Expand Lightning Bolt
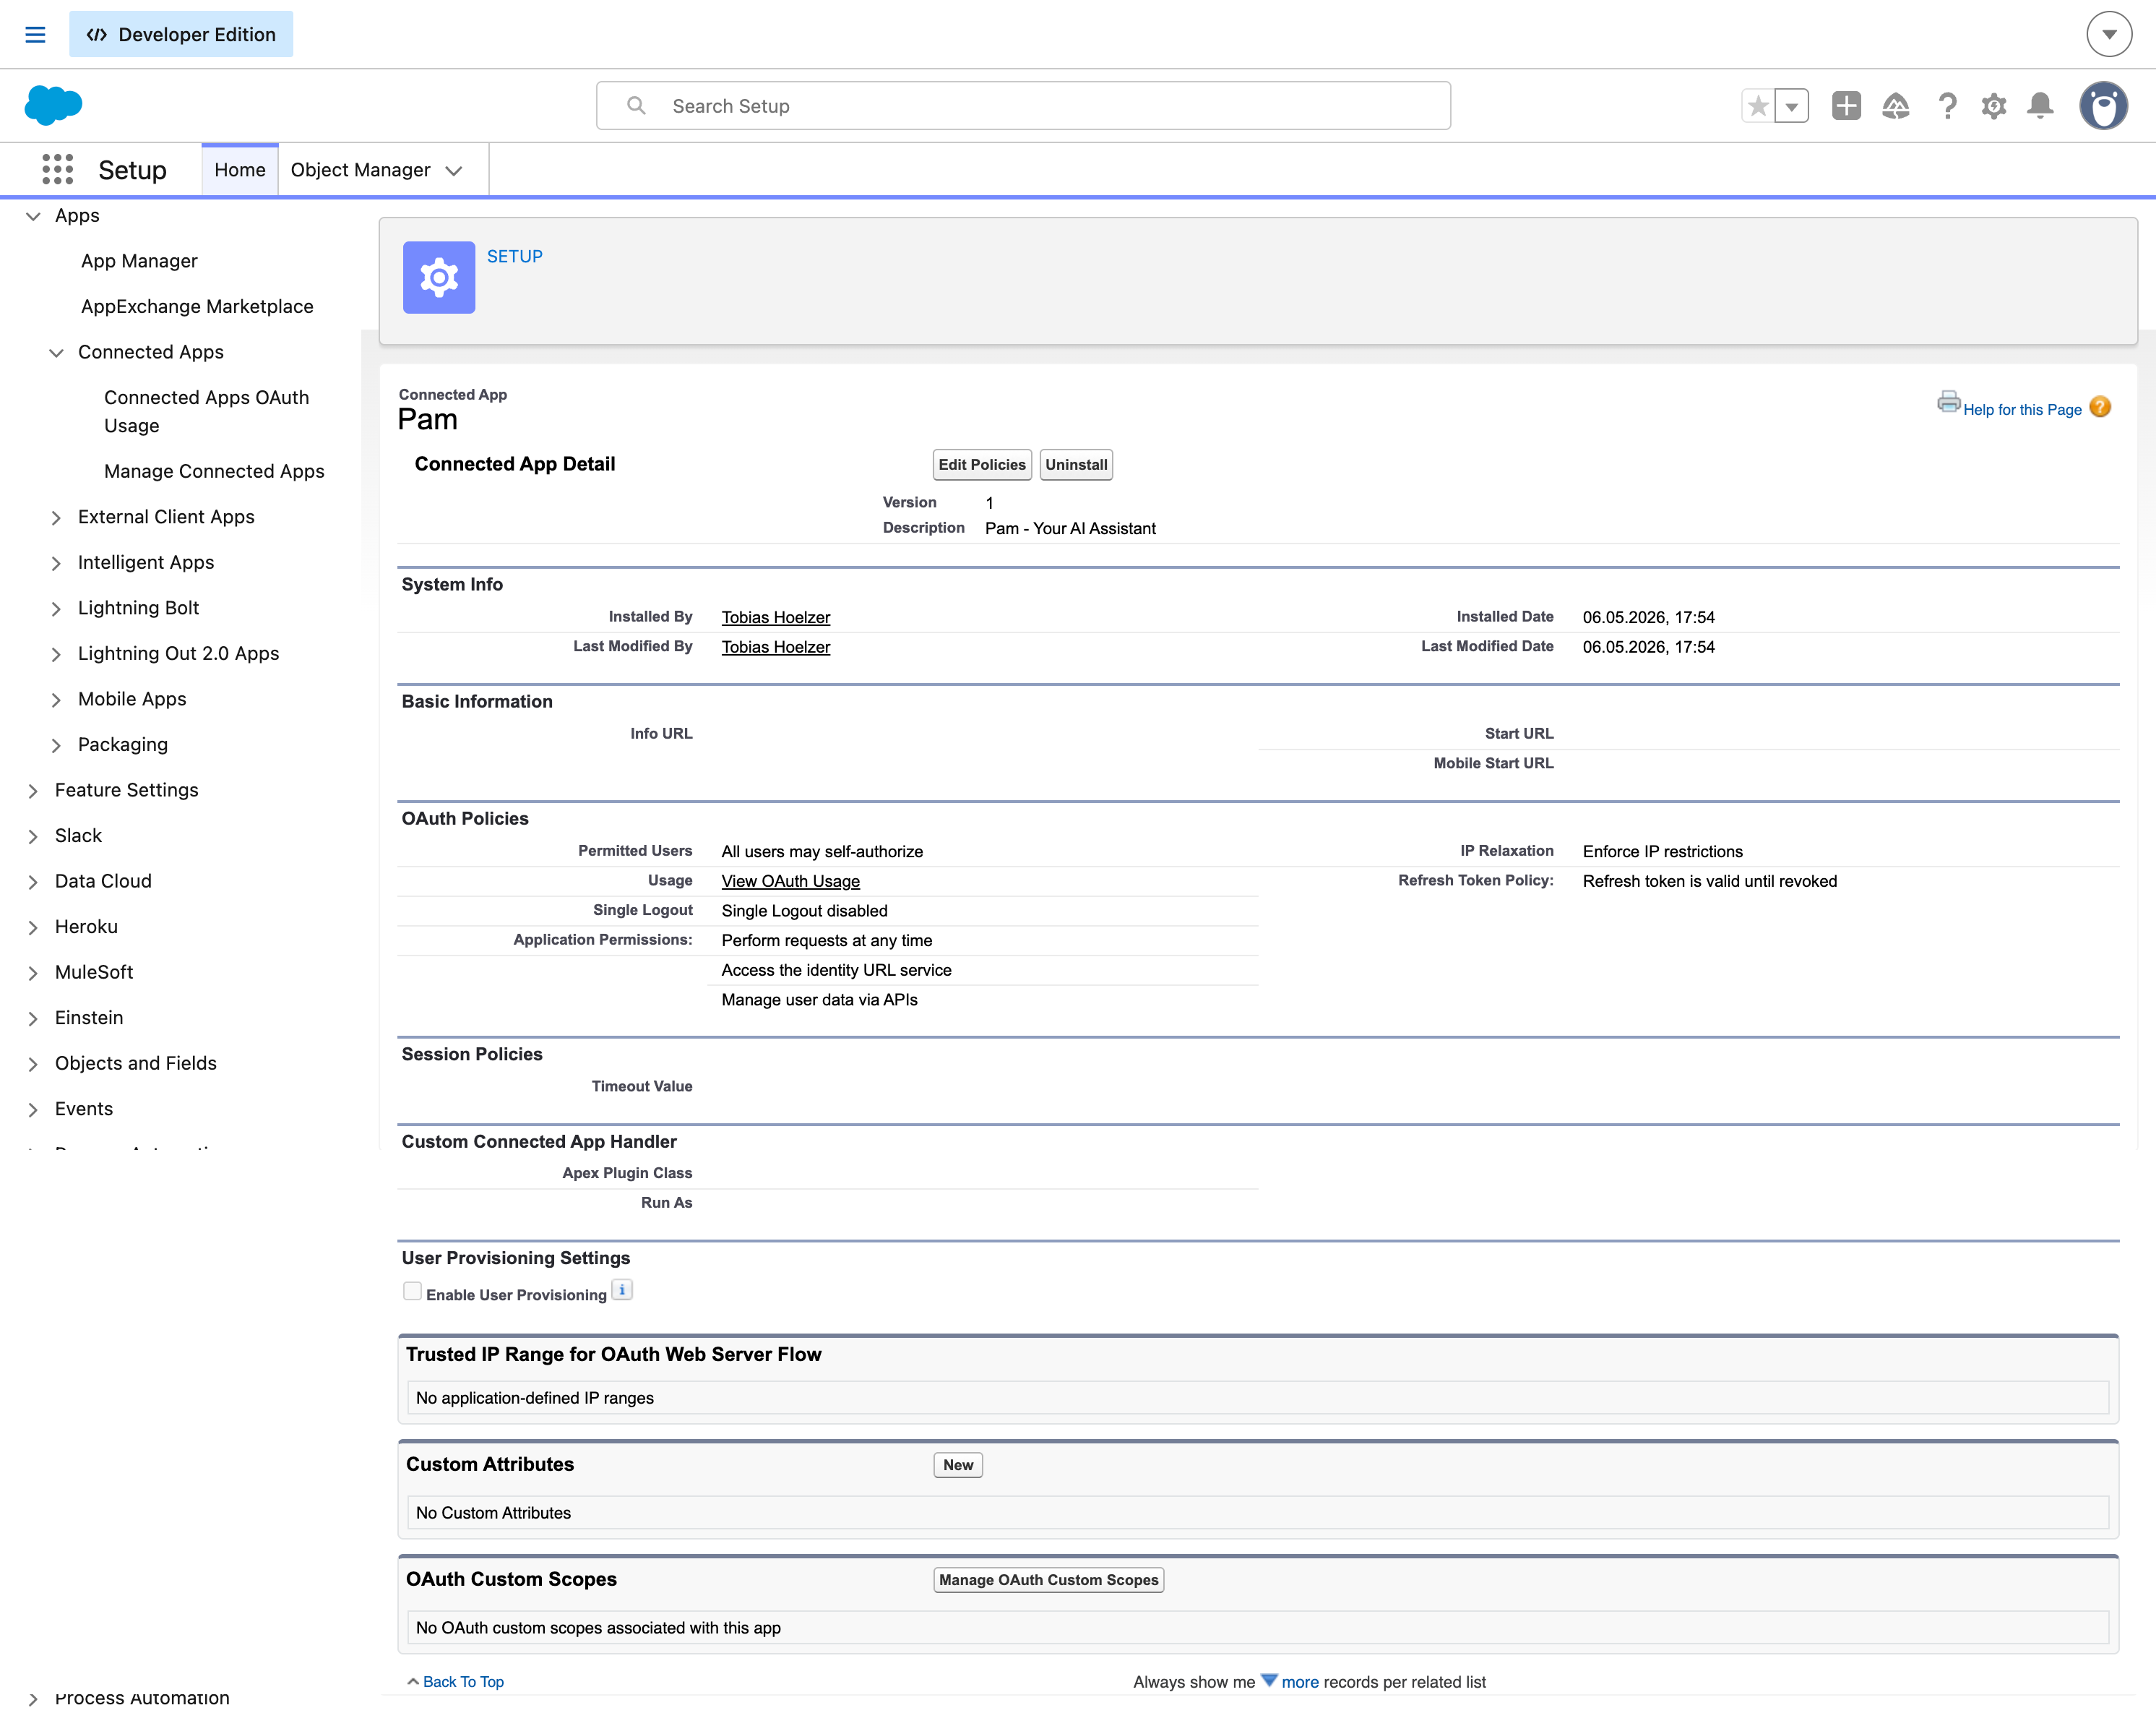Screen dimensions: 2156x1713 coord(56,609)
